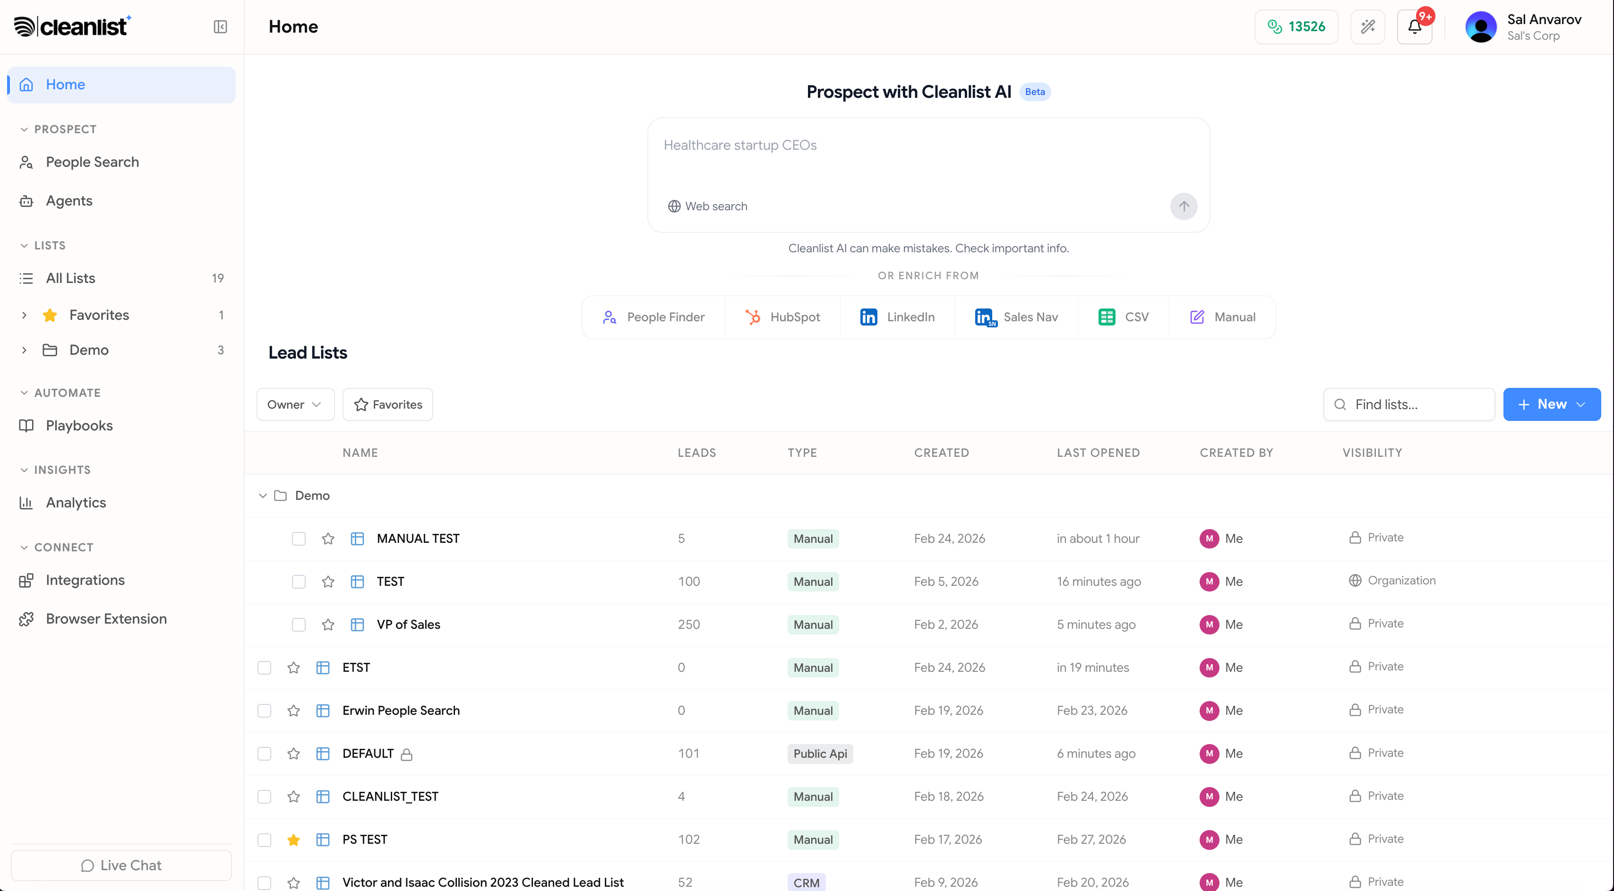Toggle Web search in prompt box
The image size is (1614, 891).
[707, 206]
